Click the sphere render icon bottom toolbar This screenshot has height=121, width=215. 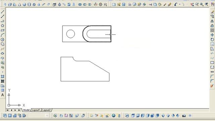click(114, 116)
